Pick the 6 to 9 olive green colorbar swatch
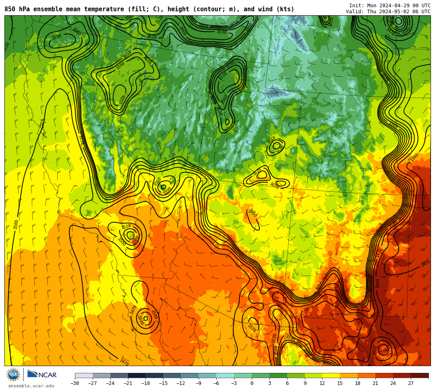 [296, 375]
